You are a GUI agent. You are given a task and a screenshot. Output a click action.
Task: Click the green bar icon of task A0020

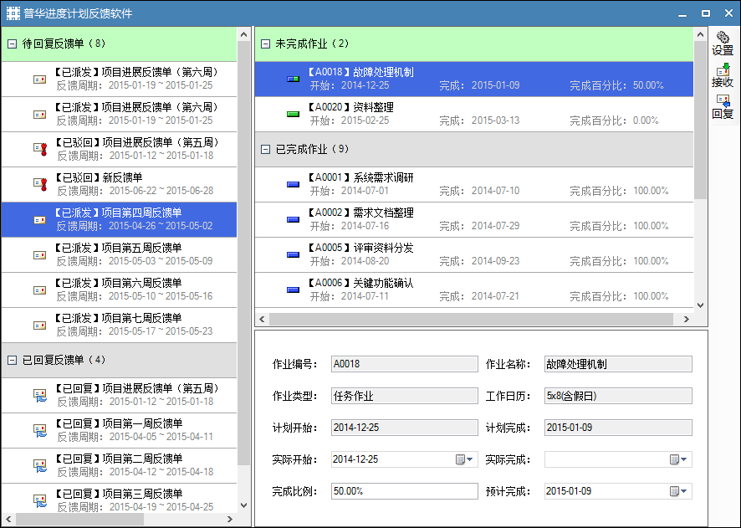coord(293,114)
